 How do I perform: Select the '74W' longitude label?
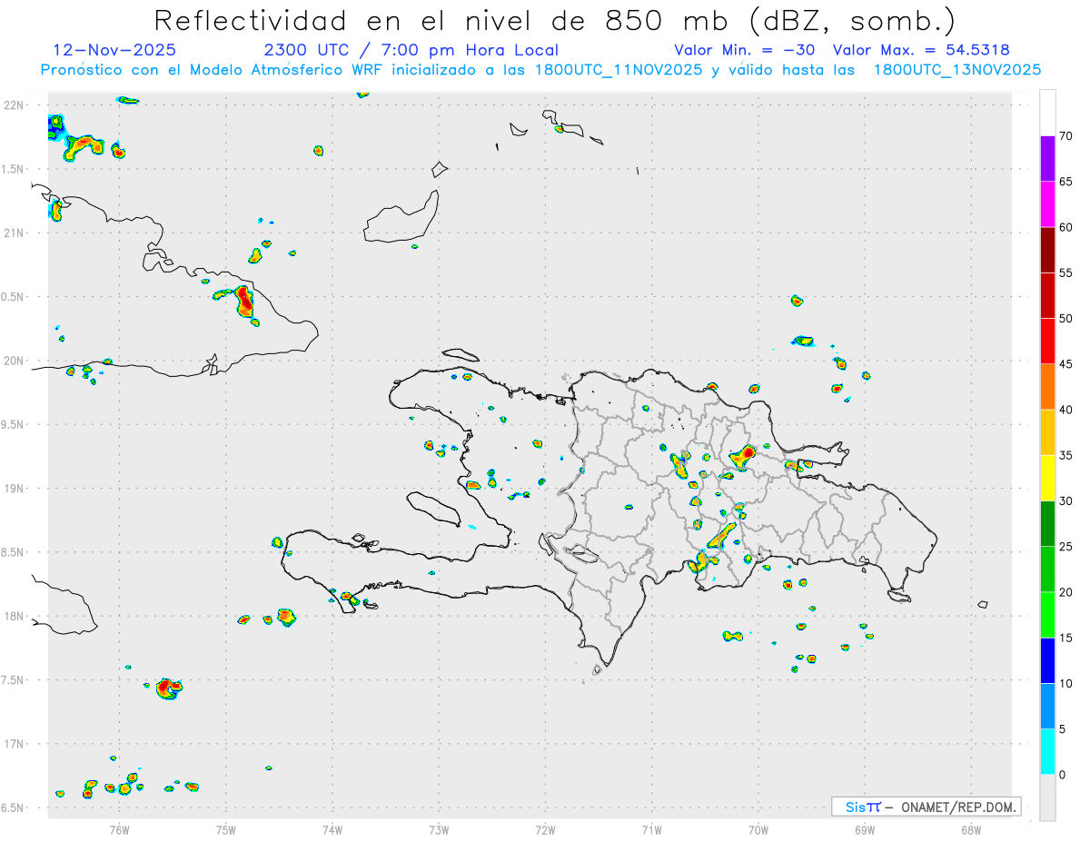(x=332, y=829)
